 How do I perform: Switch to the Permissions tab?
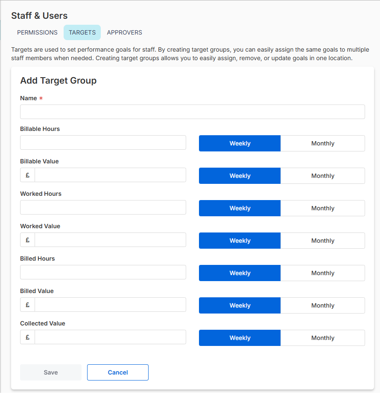(x=37, y=32)
